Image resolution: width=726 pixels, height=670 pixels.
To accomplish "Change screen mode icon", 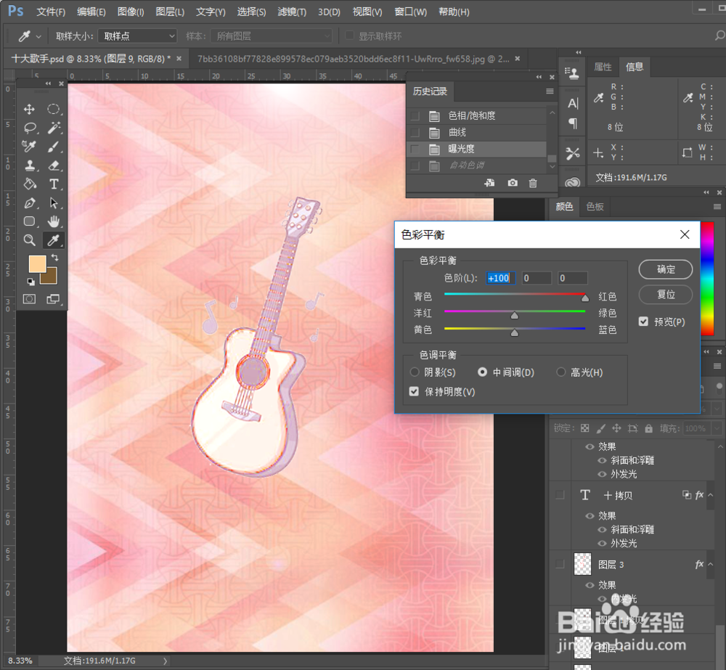I will pyautogui.click(x=54, y=299).
